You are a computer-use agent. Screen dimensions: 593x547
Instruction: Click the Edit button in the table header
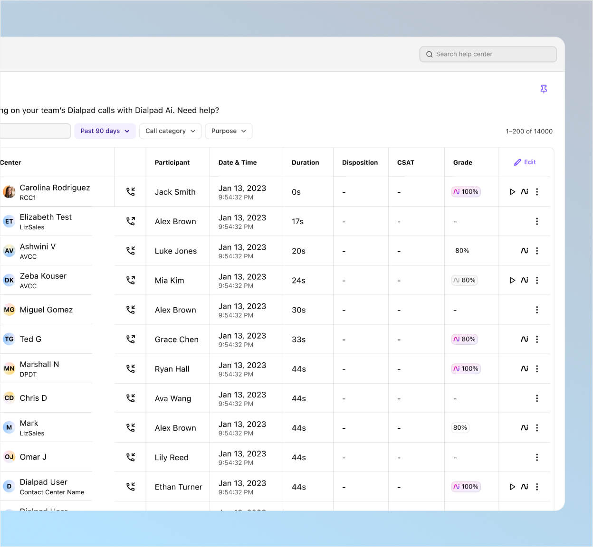tap(525, 162)
